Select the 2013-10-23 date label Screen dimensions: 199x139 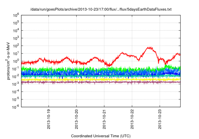(160, 119)
